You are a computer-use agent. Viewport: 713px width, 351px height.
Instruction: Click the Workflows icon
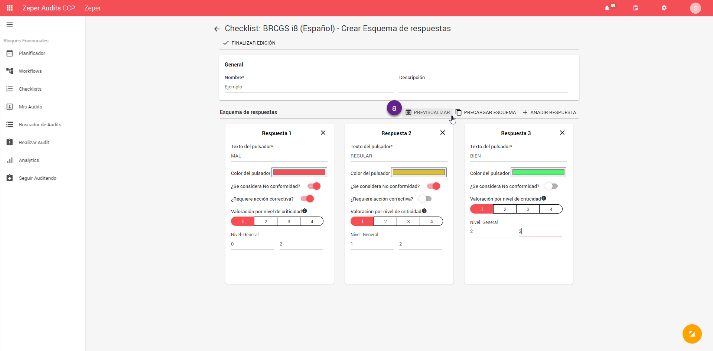10,71
